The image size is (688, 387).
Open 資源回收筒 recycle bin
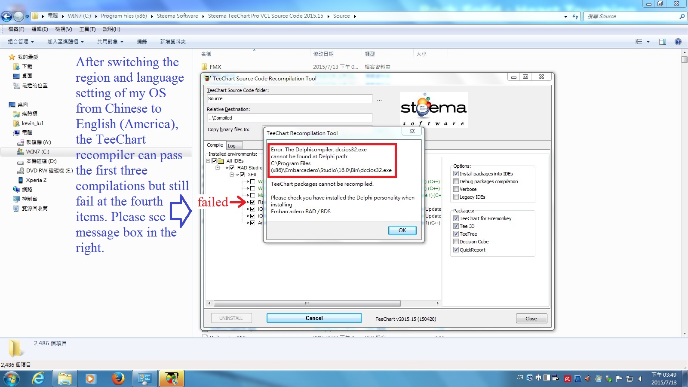point(35,209)
